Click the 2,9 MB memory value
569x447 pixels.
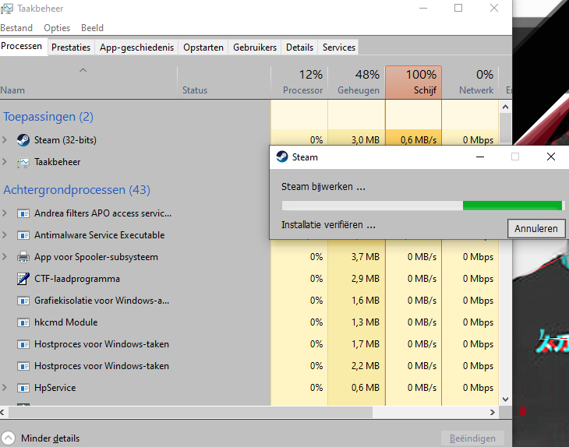pyautogui.click(x=366, y=279)
